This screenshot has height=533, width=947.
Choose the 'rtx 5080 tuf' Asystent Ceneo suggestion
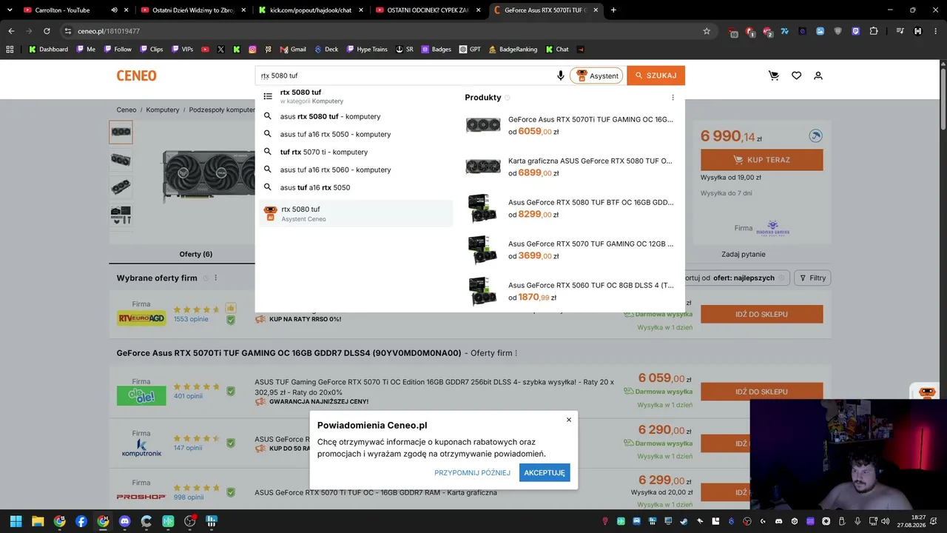pyautogui.click(x=355, y=213)
